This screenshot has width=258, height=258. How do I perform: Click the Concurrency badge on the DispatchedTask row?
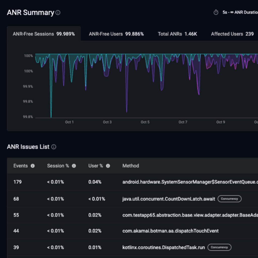tap(219, 247)
